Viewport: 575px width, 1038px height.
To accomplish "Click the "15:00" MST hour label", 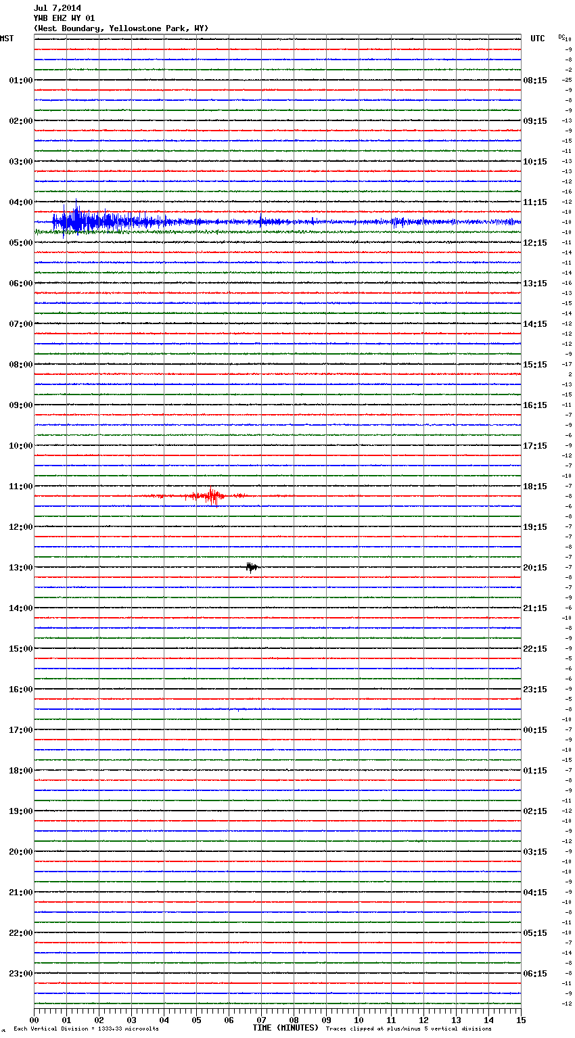I will 21,649.
